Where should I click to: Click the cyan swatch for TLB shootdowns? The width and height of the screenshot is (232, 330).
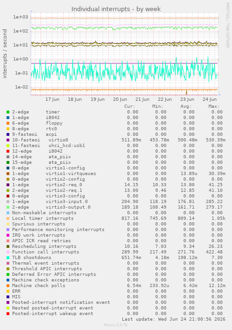pos(8,258)
